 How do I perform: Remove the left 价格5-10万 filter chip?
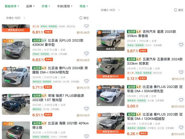24,18
